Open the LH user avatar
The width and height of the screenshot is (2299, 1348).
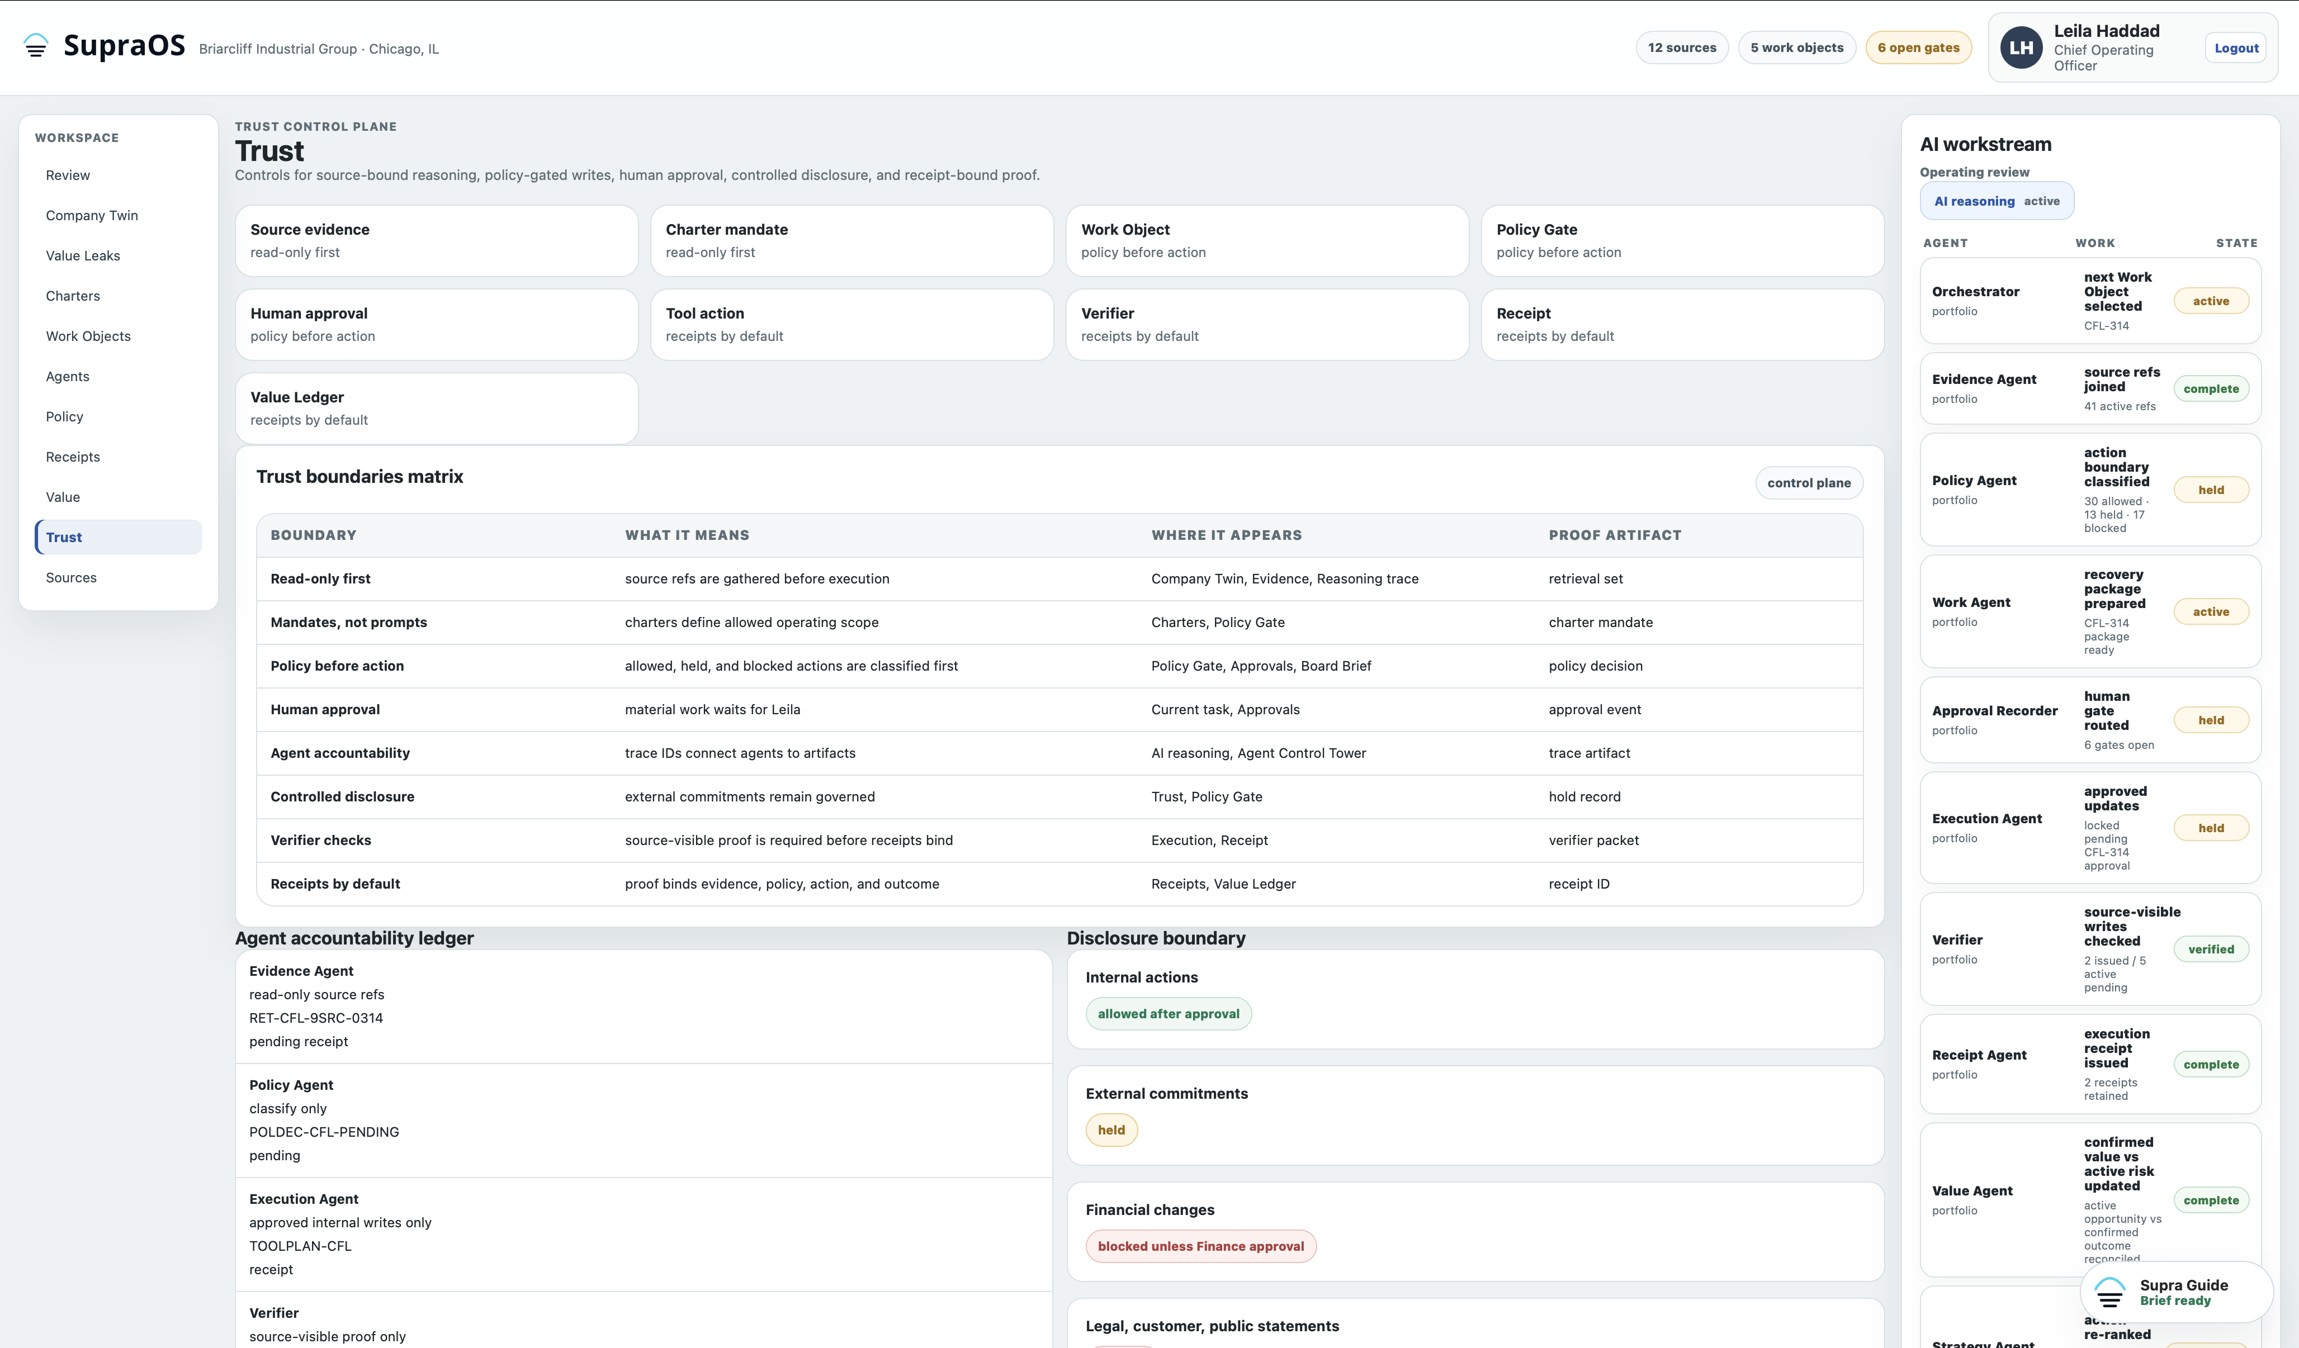[2021, 48]
